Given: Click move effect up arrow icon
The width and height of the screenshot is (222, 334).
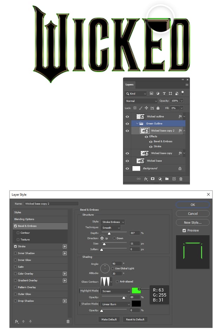Looking at the screenshot, I should [23, 321].
